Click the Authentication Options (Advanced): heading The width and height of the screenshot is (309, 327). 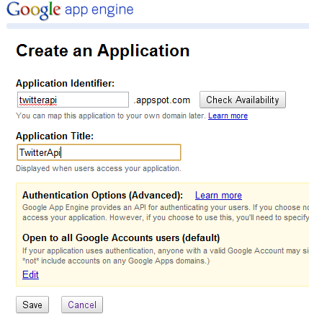click(103, 195)
